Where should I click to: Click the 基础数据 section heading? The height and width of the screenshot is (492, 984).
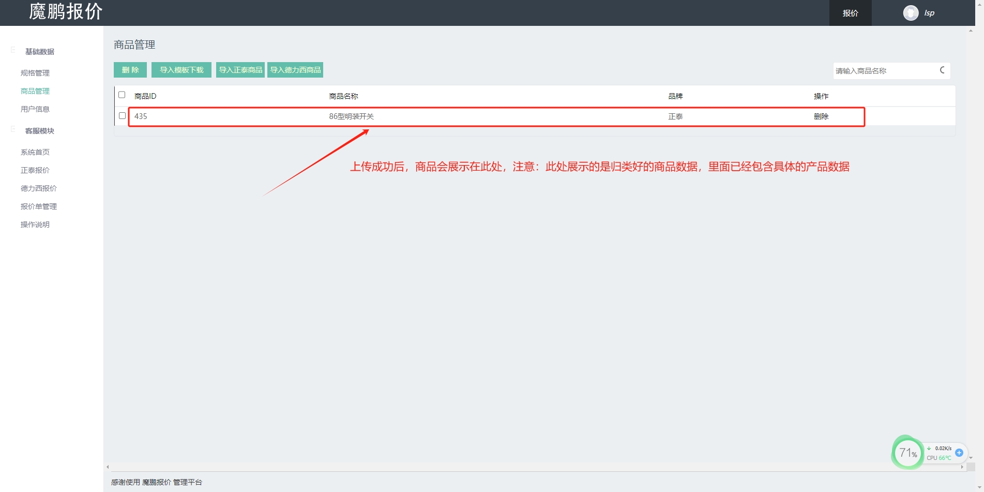(x=40, y=52)
